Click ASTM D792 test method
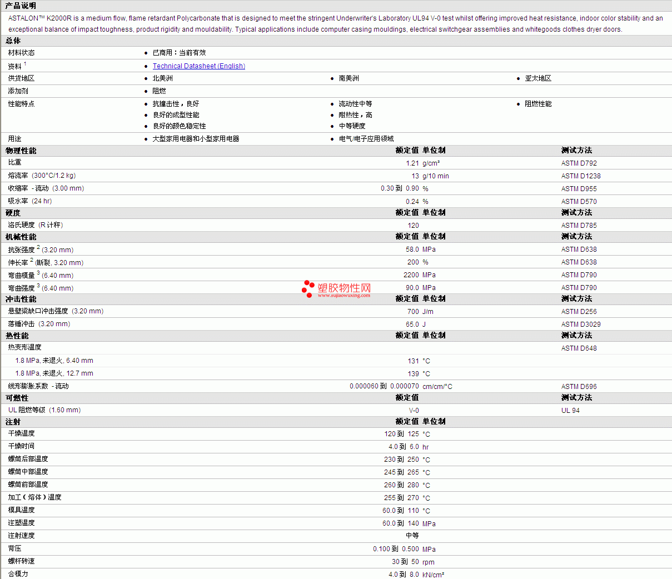 coord(579,163)
